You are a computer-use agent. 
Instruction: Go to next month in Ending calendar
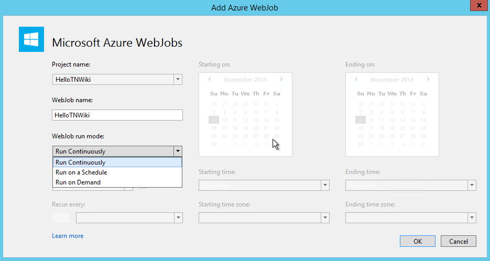(429, 79)
